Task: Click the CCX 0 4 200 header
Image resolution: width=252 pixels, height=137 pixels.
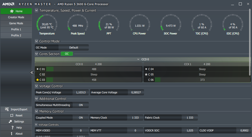Action: [x=88, y=64]
